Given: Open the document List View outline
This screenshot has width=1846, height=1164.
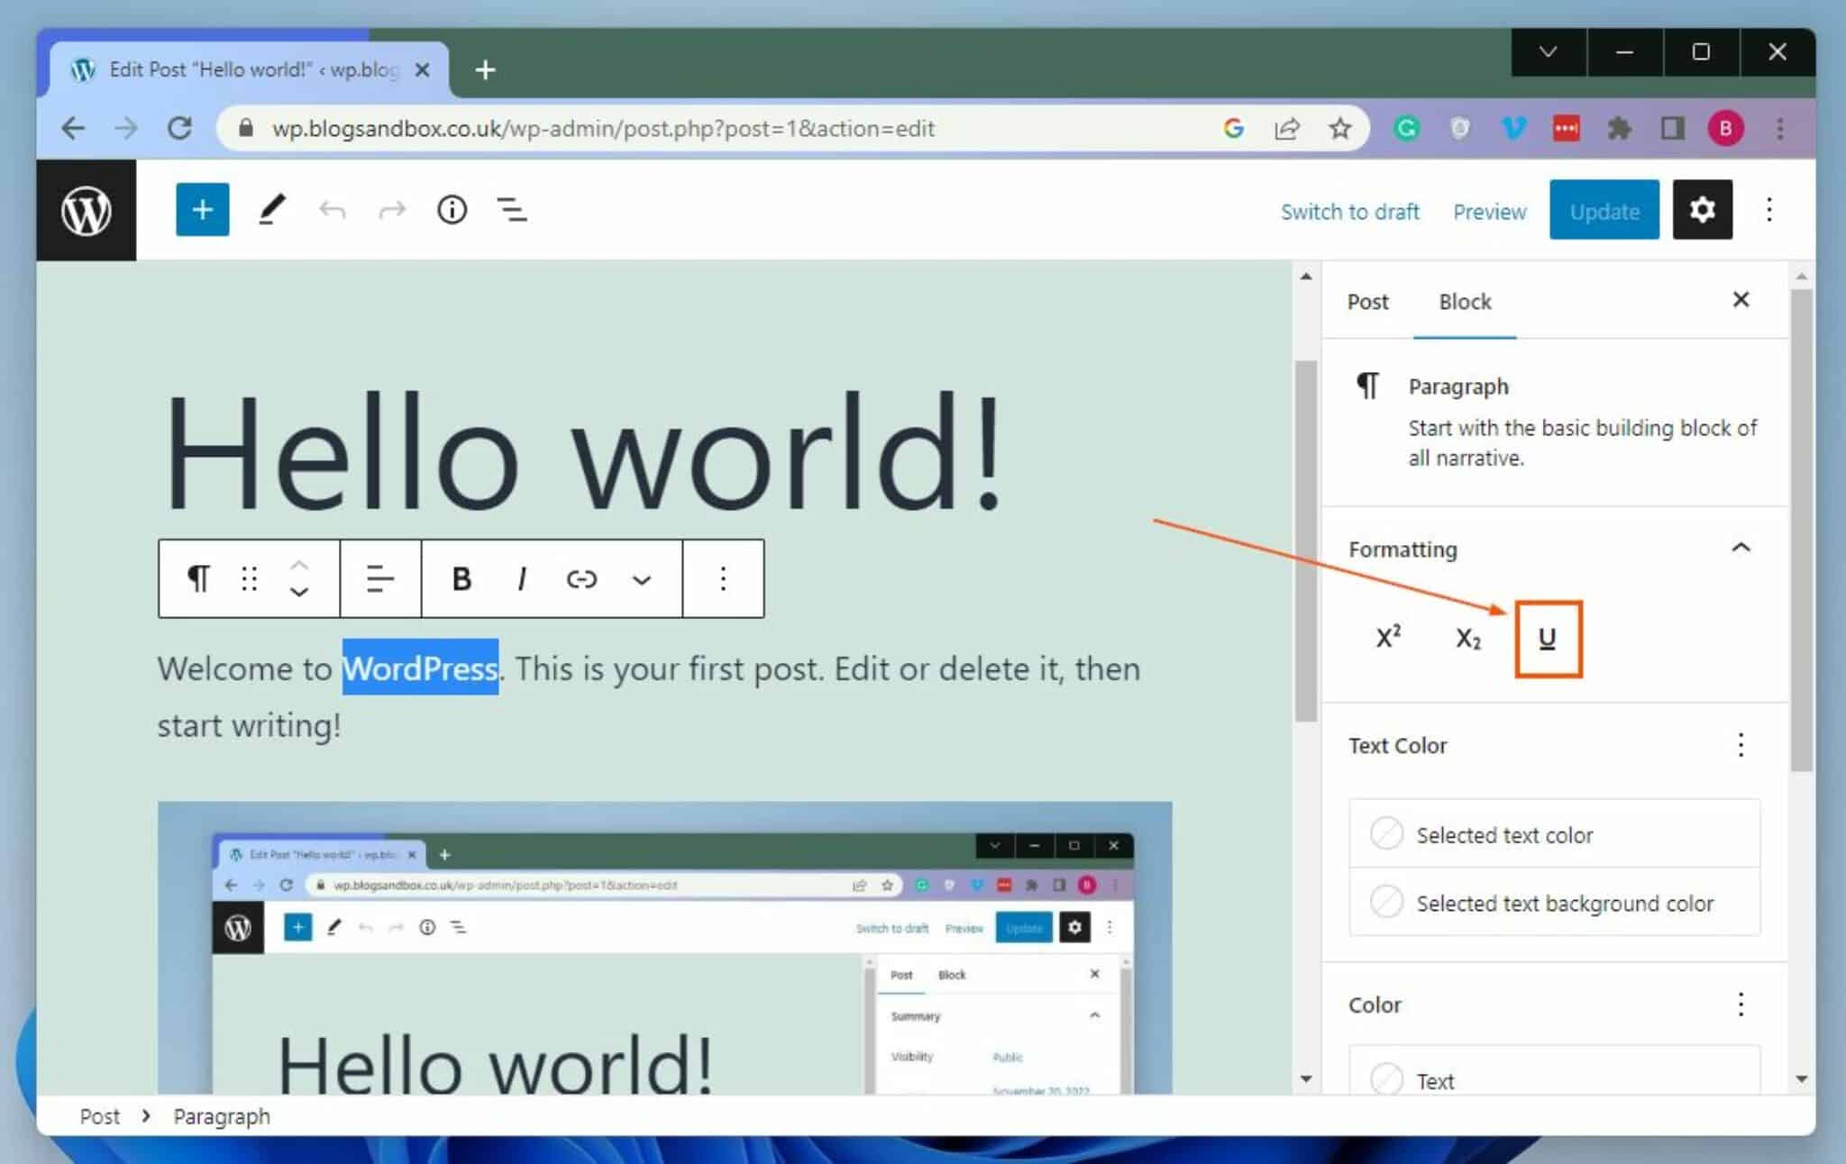Looking at the screenshot, I should pos(511,209).
